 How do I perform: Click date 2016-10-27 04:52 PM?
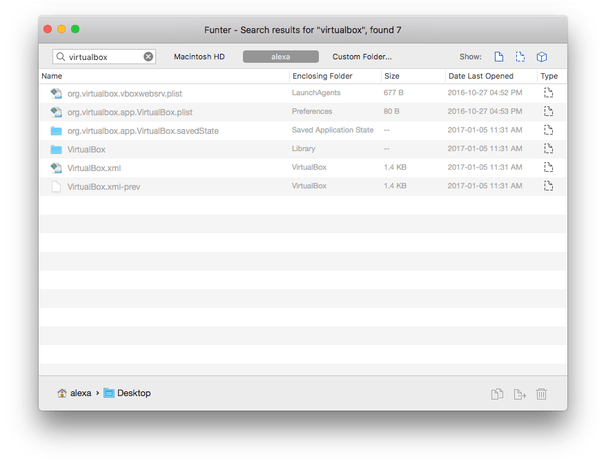(x=485, y=92)
